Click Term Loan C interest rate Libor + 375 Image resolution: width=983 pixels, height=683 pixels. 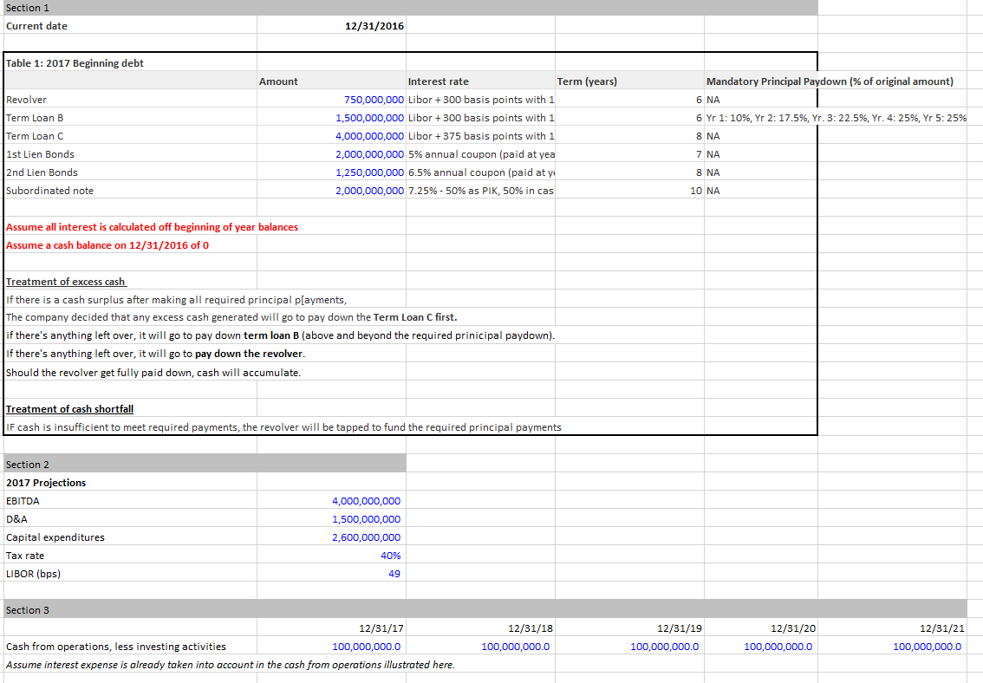click(481, 136)
